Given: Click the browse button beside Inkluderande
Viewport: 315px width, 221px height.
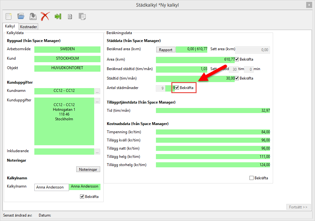Looking at the screenshot, I should pyautogui.click(x=97, y=152).
